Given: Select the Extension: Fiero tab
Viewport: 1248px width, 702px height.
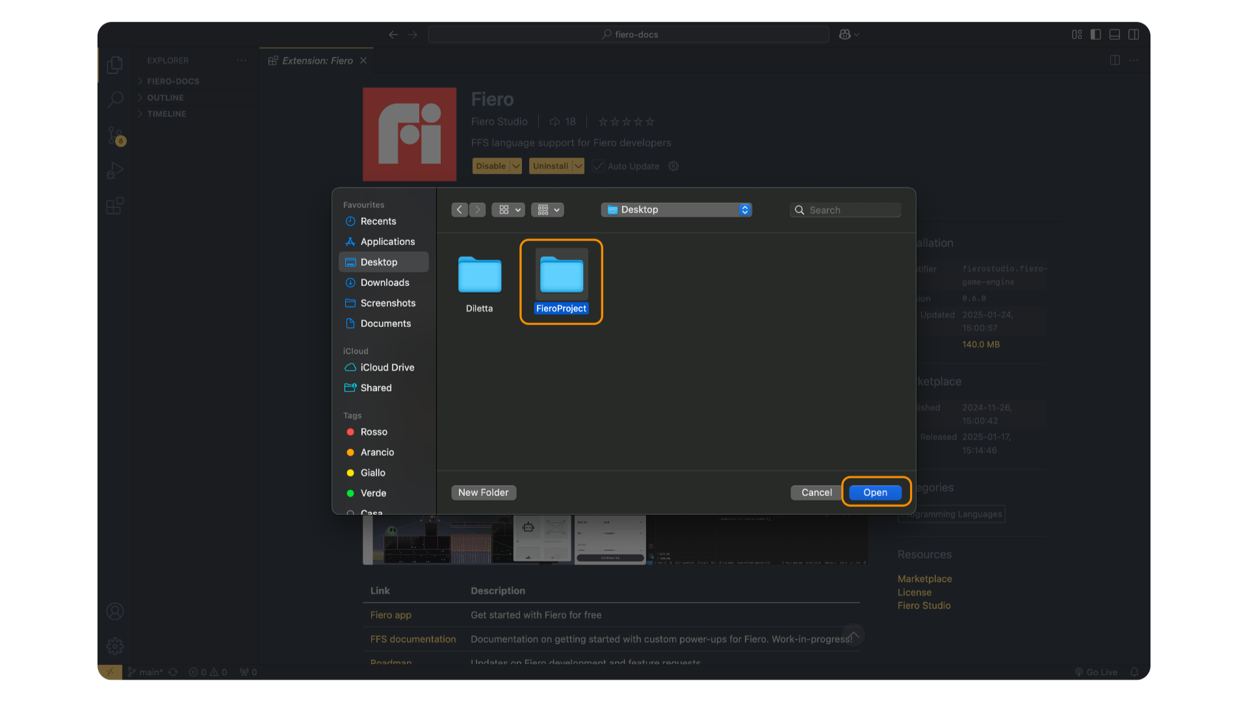Looking at the screenshot, I should point(317,60).
